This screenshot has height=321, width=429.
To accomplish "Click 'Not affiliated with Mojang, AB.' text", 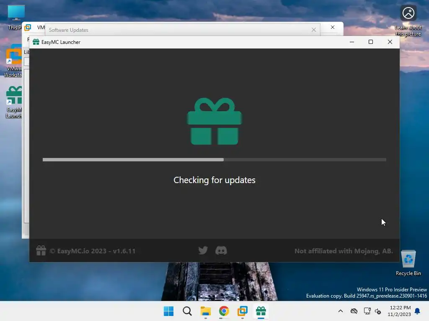I will coord(344,251).
